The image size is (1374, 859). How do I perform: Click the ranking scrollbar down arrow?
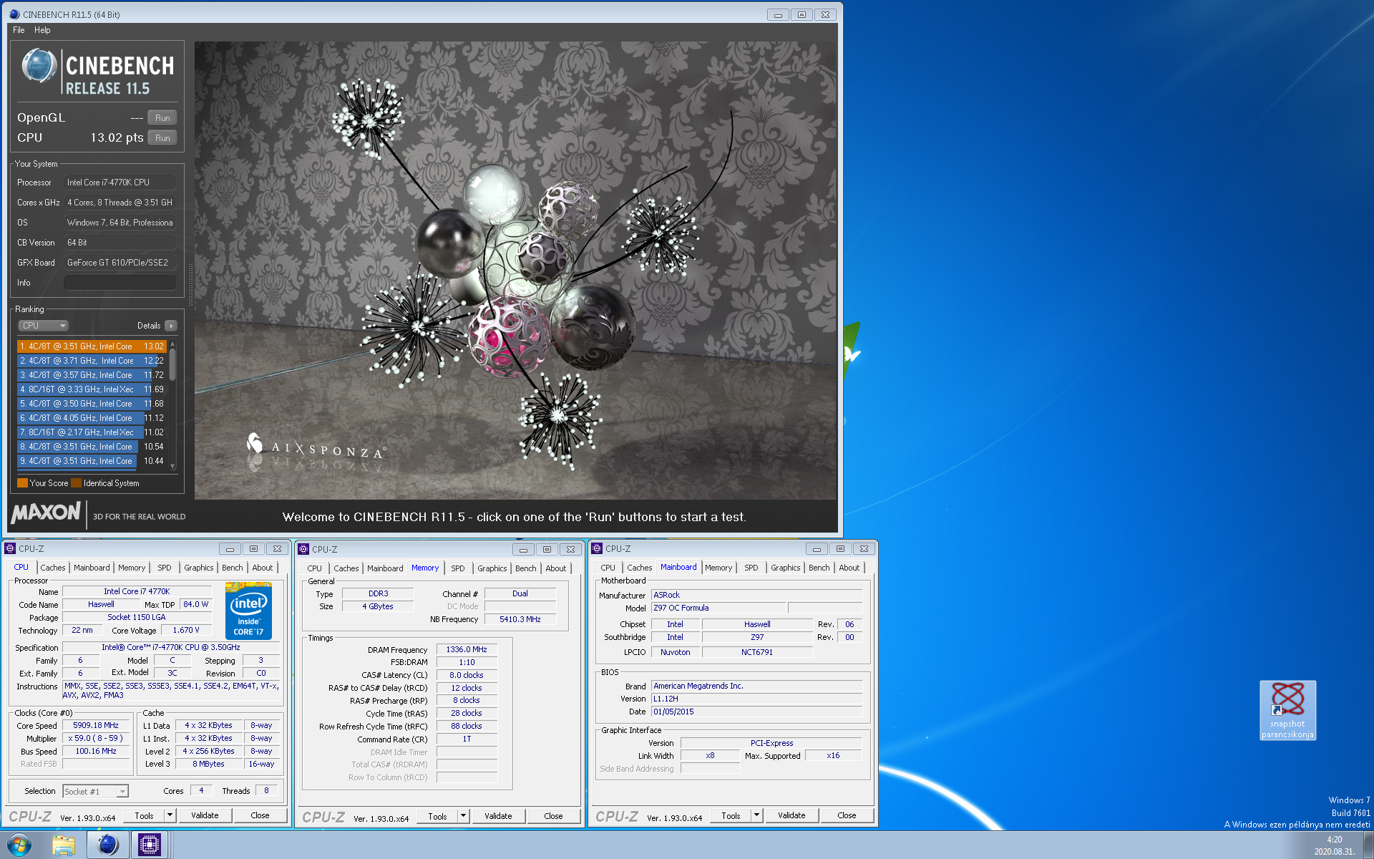pos(172,467)
